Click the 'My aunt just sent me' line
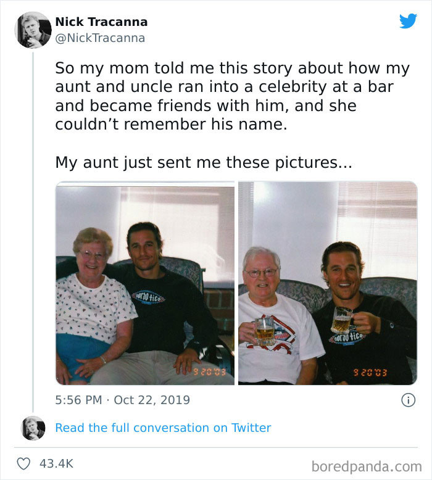The height and width of the screenshot is (480, 432). click(204, 162)
